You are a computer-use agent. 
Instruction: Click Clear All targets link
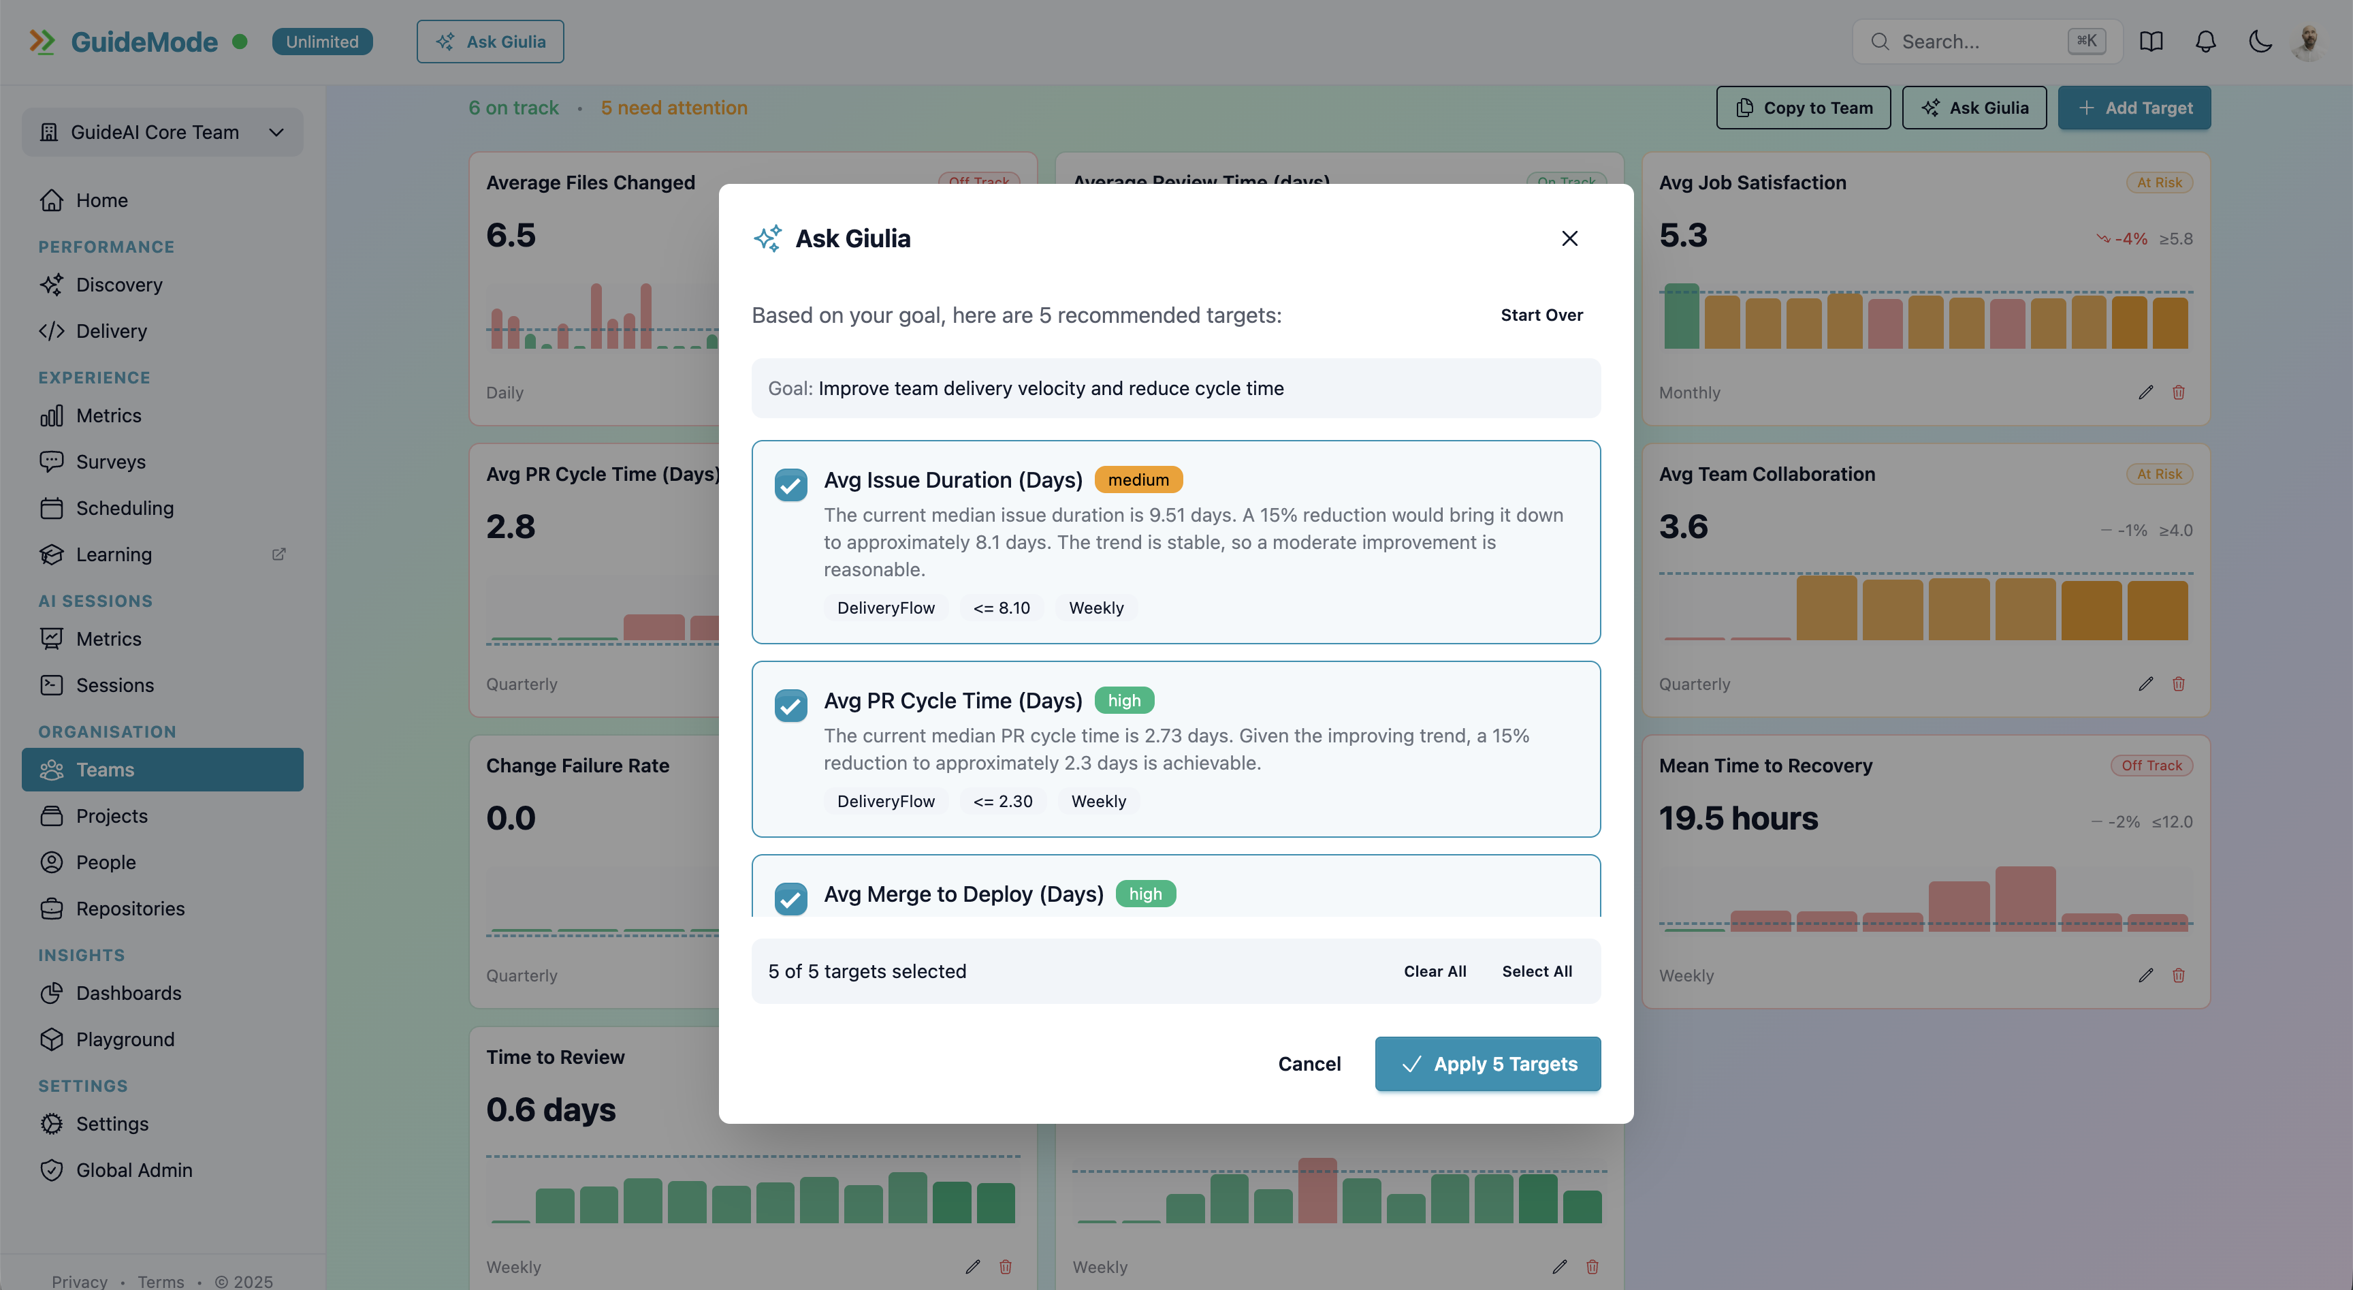tap(1434, 971)
